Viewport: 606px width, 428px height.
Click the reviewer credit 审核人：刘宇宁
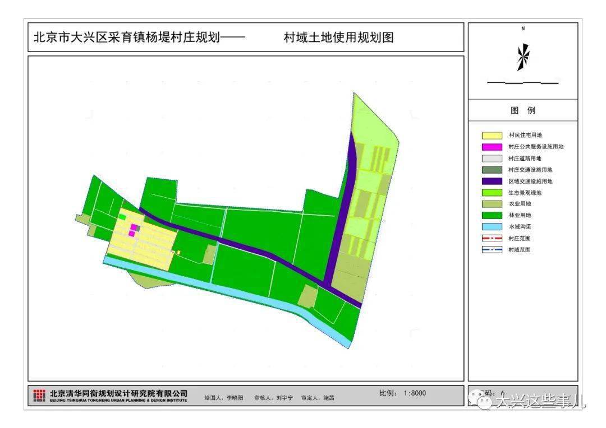pyautogui.click(x=274, y=398)
